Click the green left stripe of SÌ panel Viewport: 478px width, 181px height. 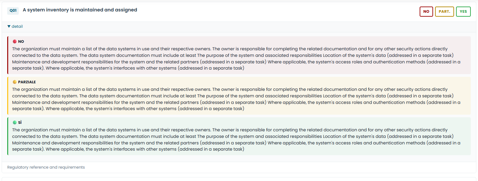[x=8, y=136]
